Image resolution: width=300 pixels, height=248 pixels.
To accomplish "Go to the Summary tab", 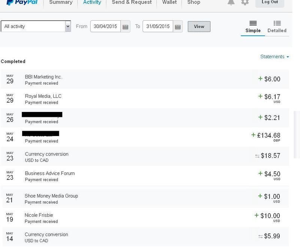I will click(x=61, y=2).
